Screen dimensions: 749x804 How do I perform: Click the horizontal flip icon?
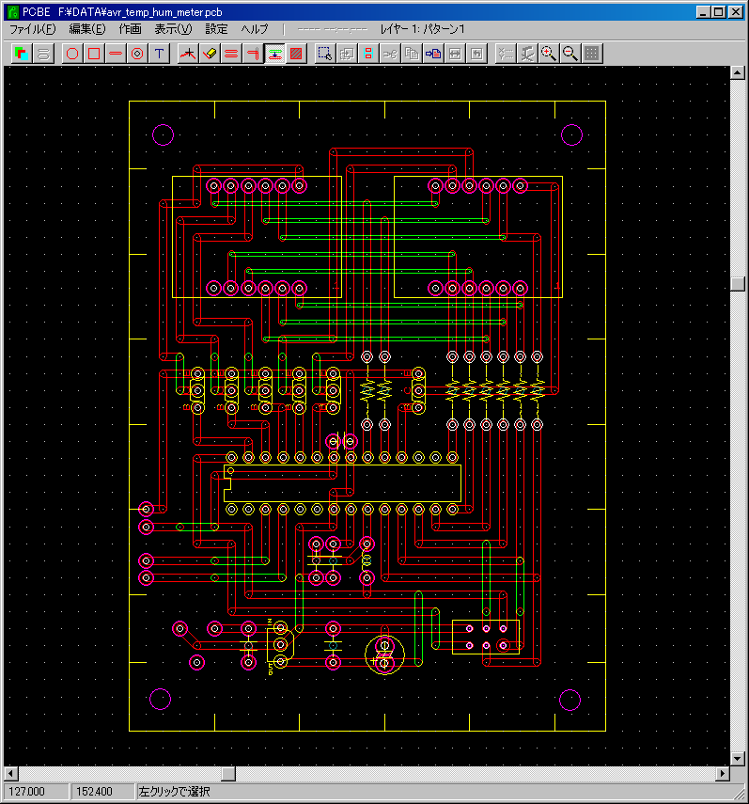(456, 54)
